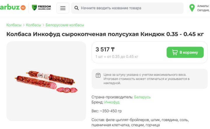Click the search magnifier icon
This screenshot has width=210, height=129.
click(76, 8)
